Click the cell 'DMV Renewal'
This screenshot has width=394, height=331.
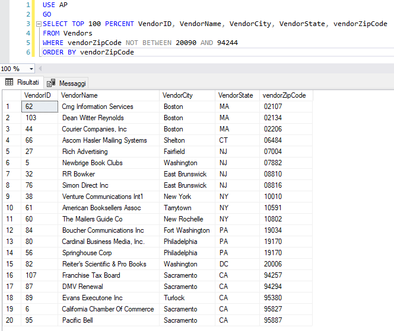pyautogui.click(x=109, y=287)
